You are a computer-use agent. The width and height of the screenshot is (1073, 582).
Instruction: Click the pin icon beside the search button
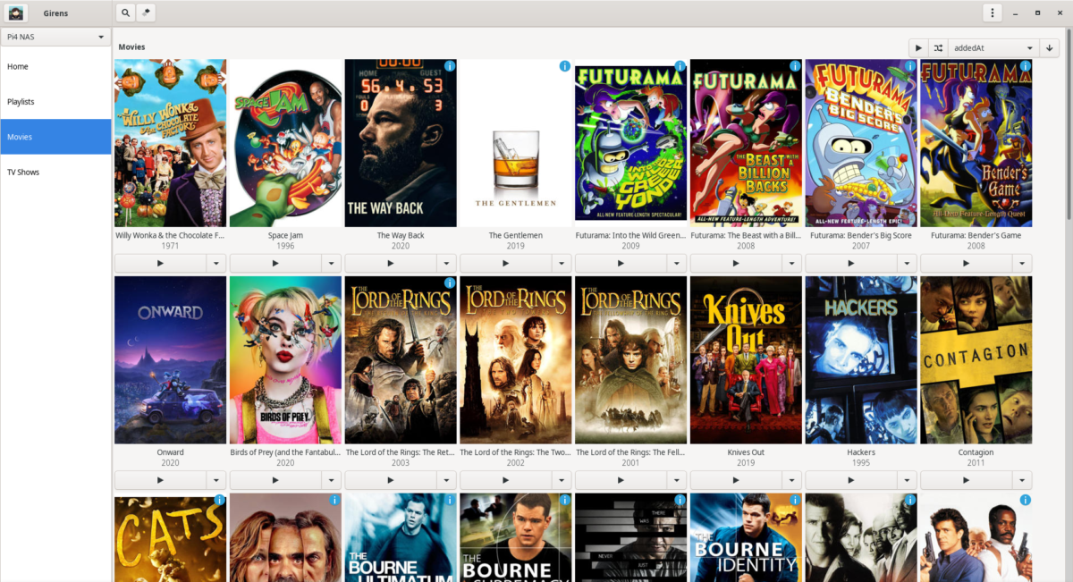146,13
